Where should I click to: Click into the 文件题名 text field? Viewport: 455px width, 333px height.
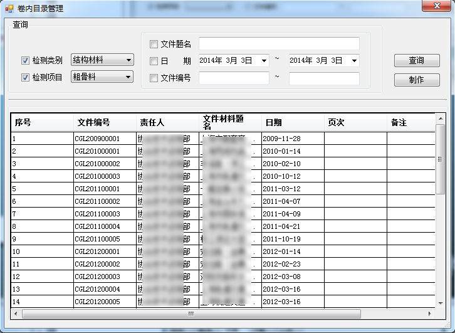pyautogui.click(x=279, y=44)
